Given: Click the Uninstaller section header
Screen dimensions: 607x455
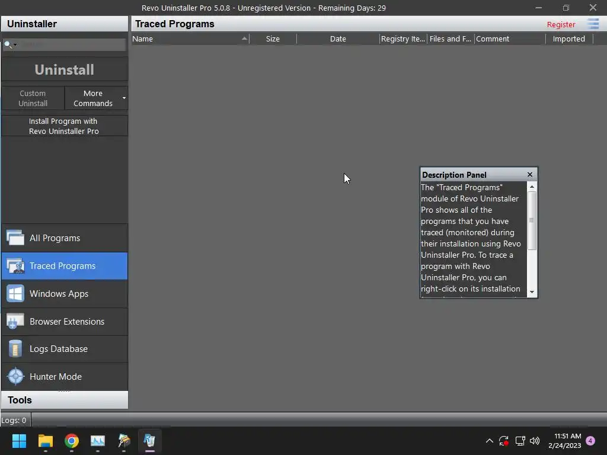Looking at the screenshot, I should [64, 24].
